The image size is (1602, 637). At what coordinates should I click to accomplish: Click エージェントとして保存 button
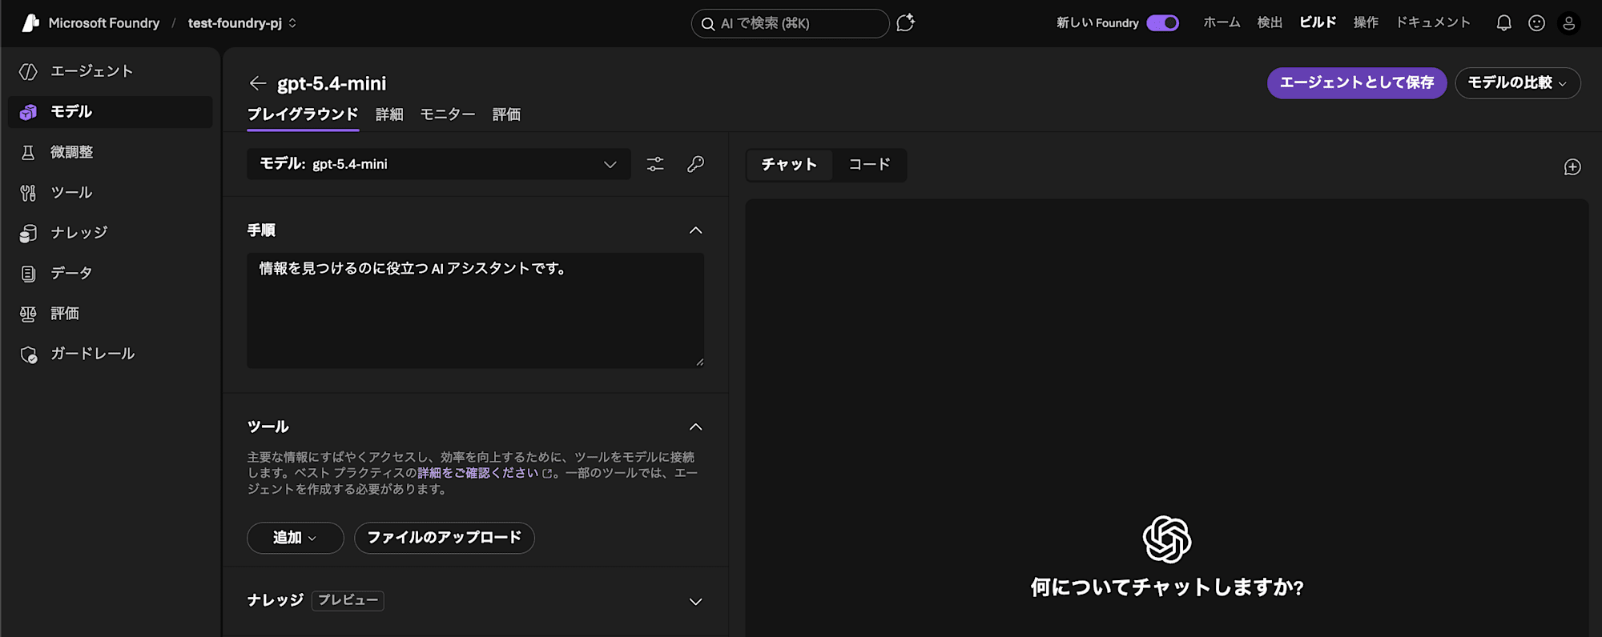point(1357,83)
